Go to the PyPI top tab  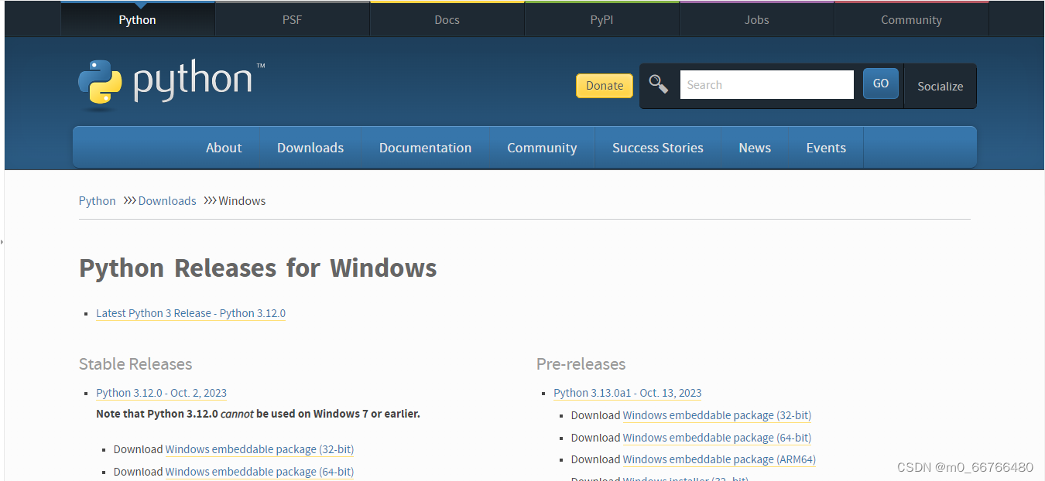click(x=601, y=19)
